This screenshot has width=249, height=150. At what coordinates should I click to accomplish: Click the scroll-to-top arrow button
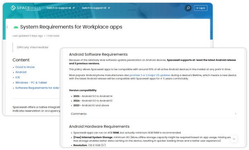[x=234, y=139]
